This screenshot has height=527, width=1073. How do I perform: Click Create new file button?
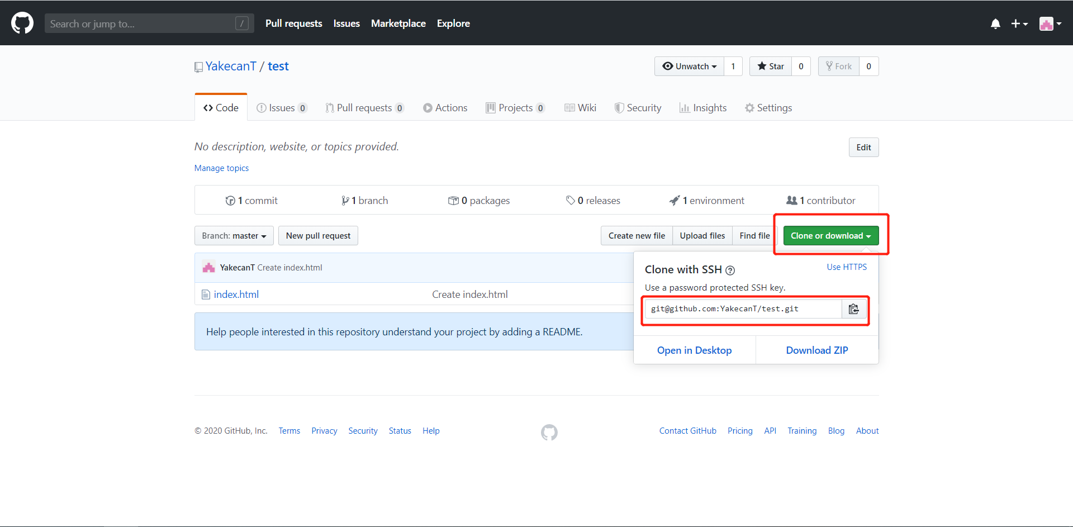637,236
